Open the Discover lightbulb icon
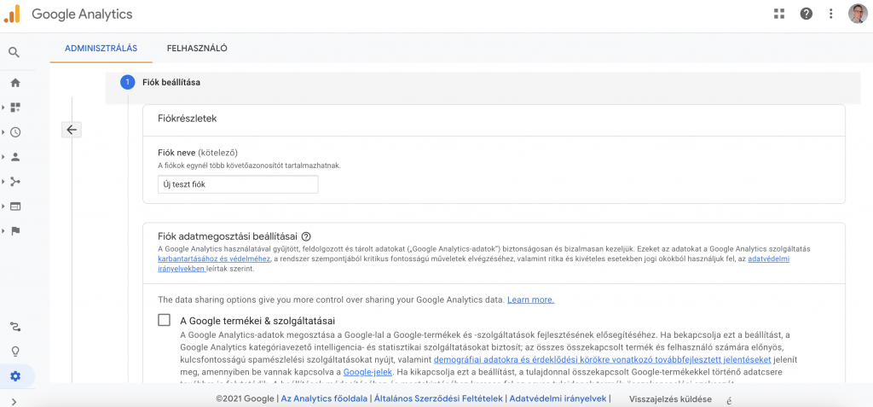This screenshot has width=873, height=407. (15, 352)
